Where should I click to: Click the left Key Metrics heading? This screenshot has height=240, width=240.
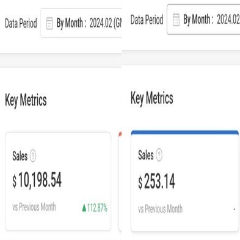click(26, 100)
